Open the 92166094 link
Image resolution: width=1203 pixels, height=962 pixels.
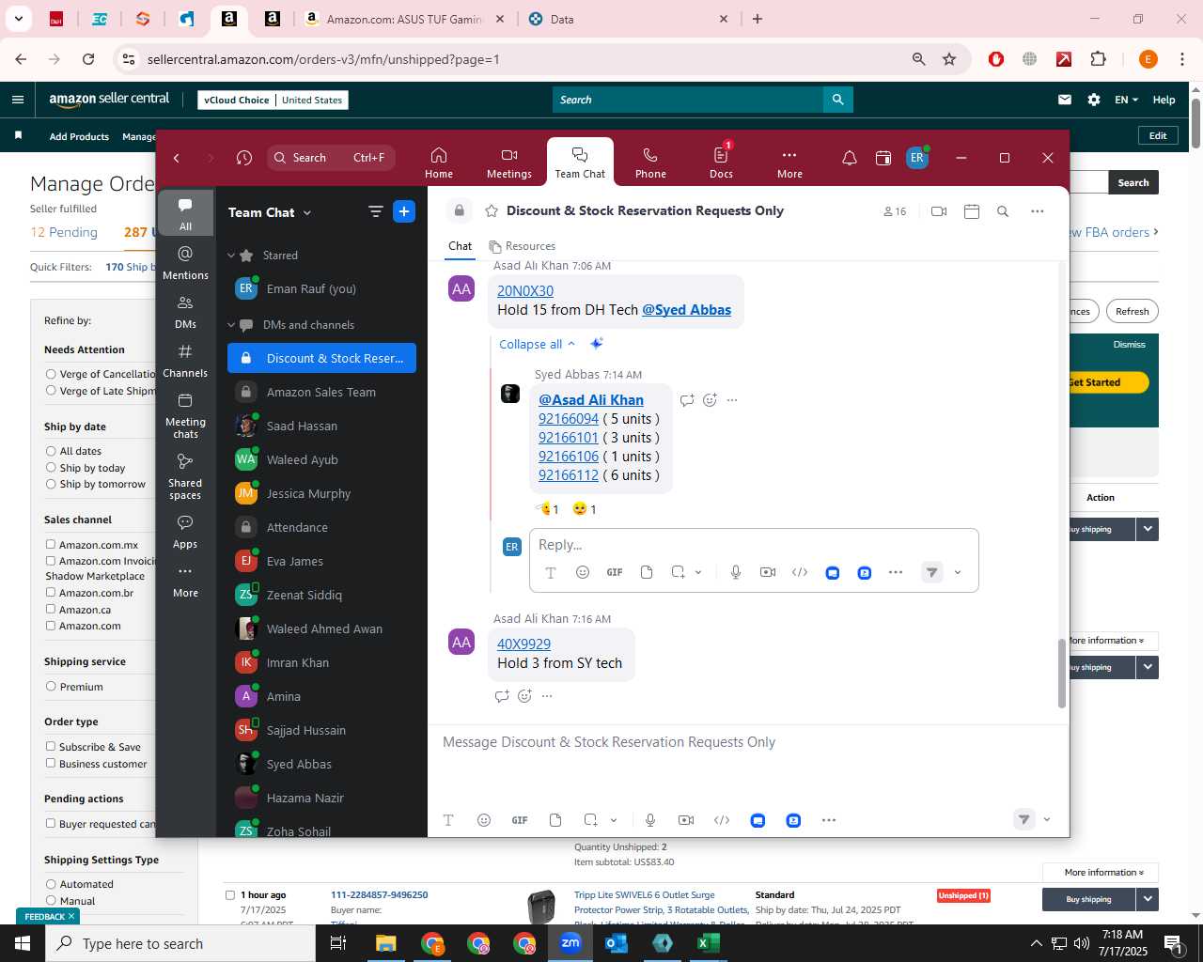coord(569,419)
